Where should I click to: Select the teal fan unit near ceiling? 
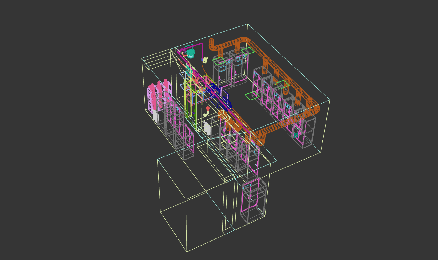coord(191,53)
